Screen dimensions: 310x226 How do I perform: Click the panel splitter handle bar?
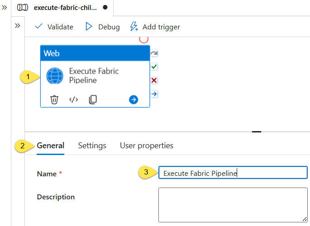coord(257,132)
